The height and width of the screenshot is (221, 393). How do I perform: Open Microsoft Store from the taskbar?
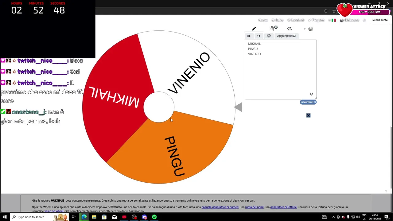click(104, 217)
